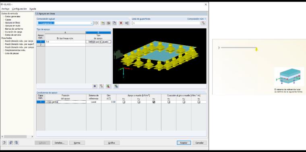Click the edit composition icon beside the folder
This screenshot has height=152, width=306.
109,23
